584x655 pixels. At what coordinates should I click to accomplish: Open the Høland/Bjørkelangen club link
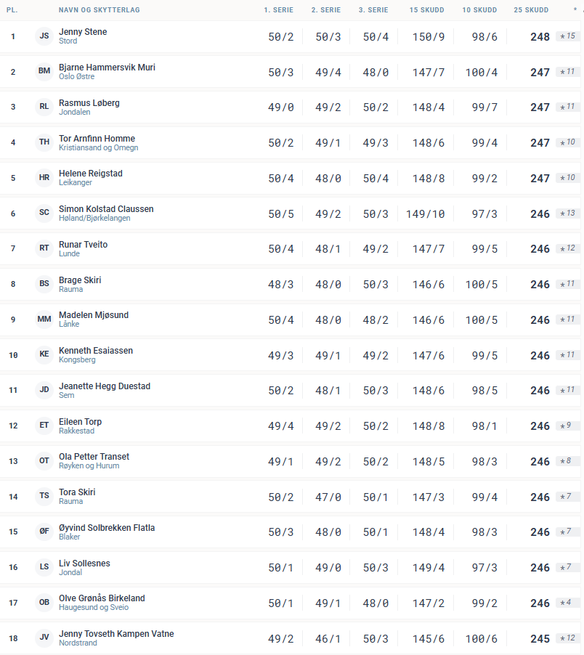94,219
